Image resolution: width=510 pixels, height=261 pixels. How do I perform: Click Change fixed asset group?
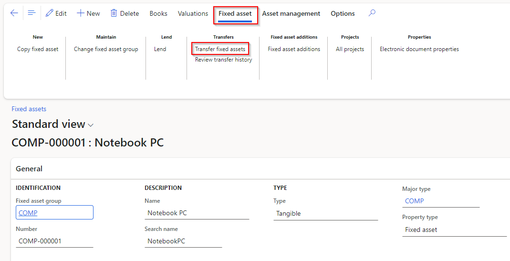106,49
